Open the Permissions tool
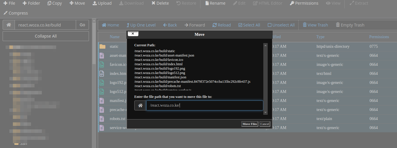Image resolution: width=397 pixels, height=148 pixels. (x=304, y=3)
